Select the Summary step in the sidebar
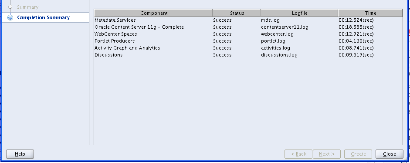Viewport: 410px width, 163px height. coord(28,7)
